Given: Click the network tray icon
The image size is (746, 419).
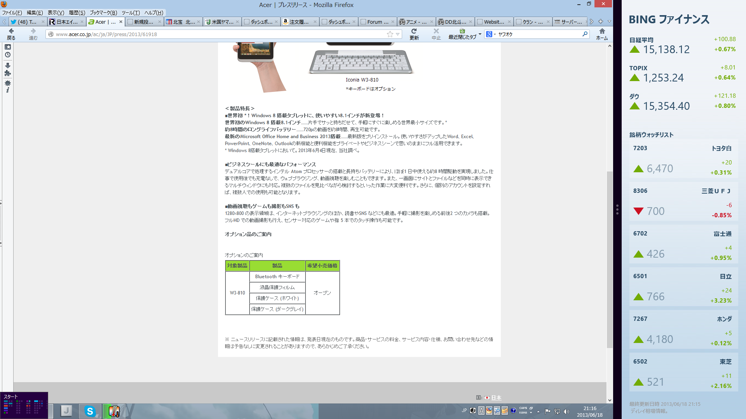Looking at the screenshot, I should tap(557, 411).
